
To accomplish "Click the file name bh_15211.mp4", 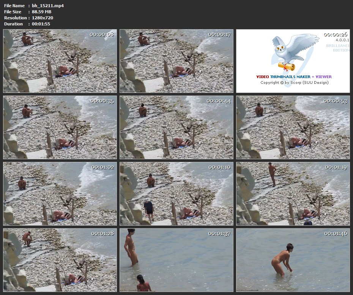I will click(48, 6).
